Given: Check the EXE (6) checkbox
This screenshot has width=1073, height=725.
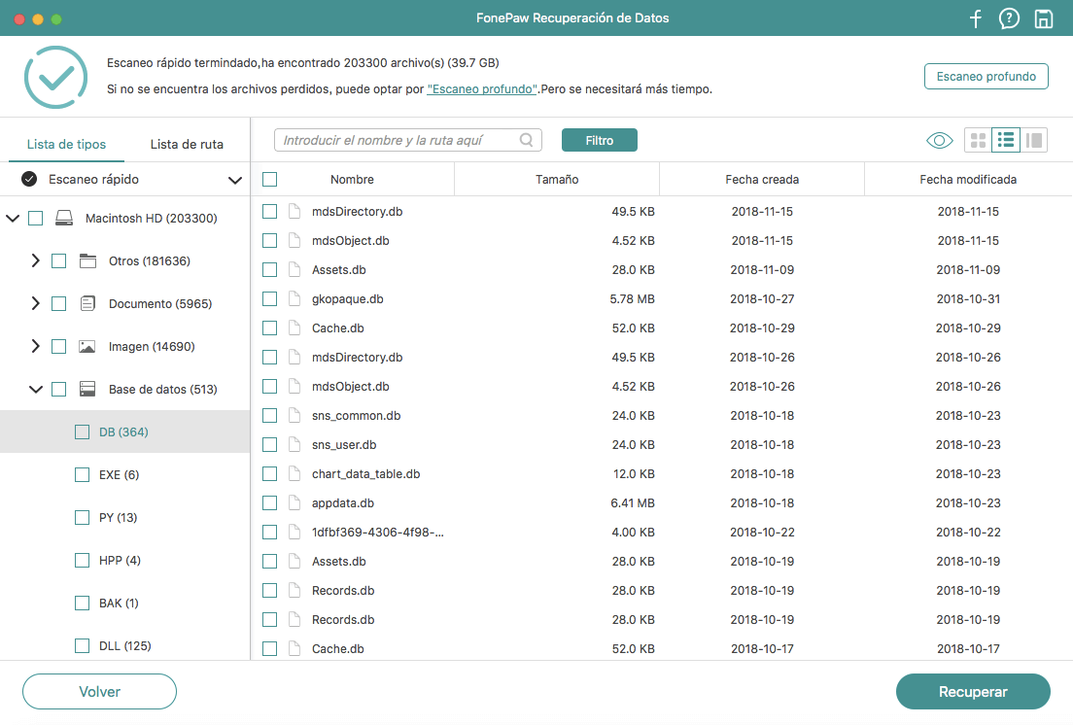Looking at the screenshot, I should click(x=82, y=474).
